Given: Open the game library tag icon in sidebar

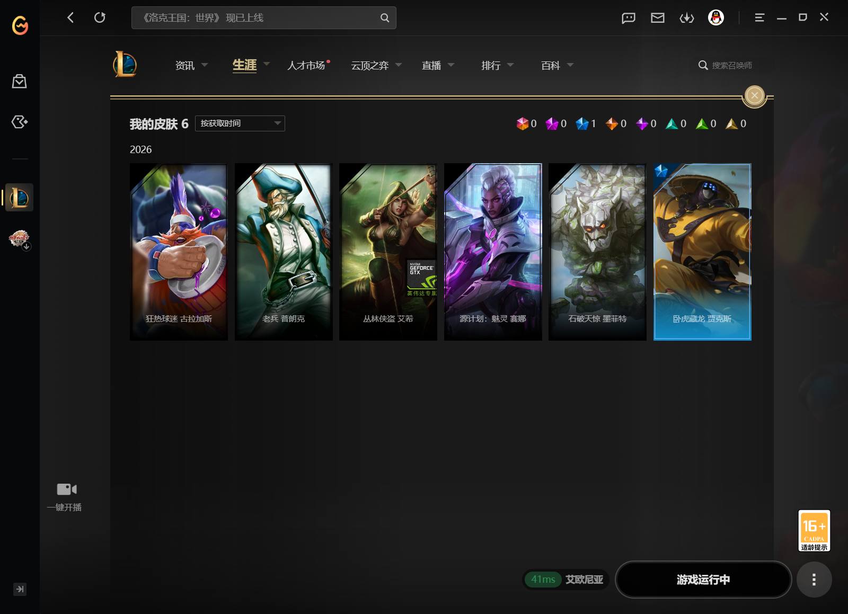Looking at the screenshot, I should point(20,122).
